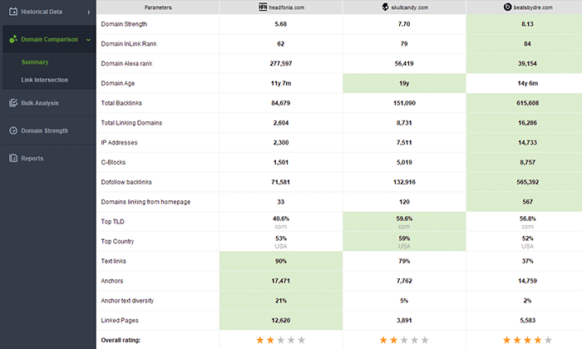The image size is (582, 349).
Task: Click the Domain Age row label
Action: click(118, 83)
